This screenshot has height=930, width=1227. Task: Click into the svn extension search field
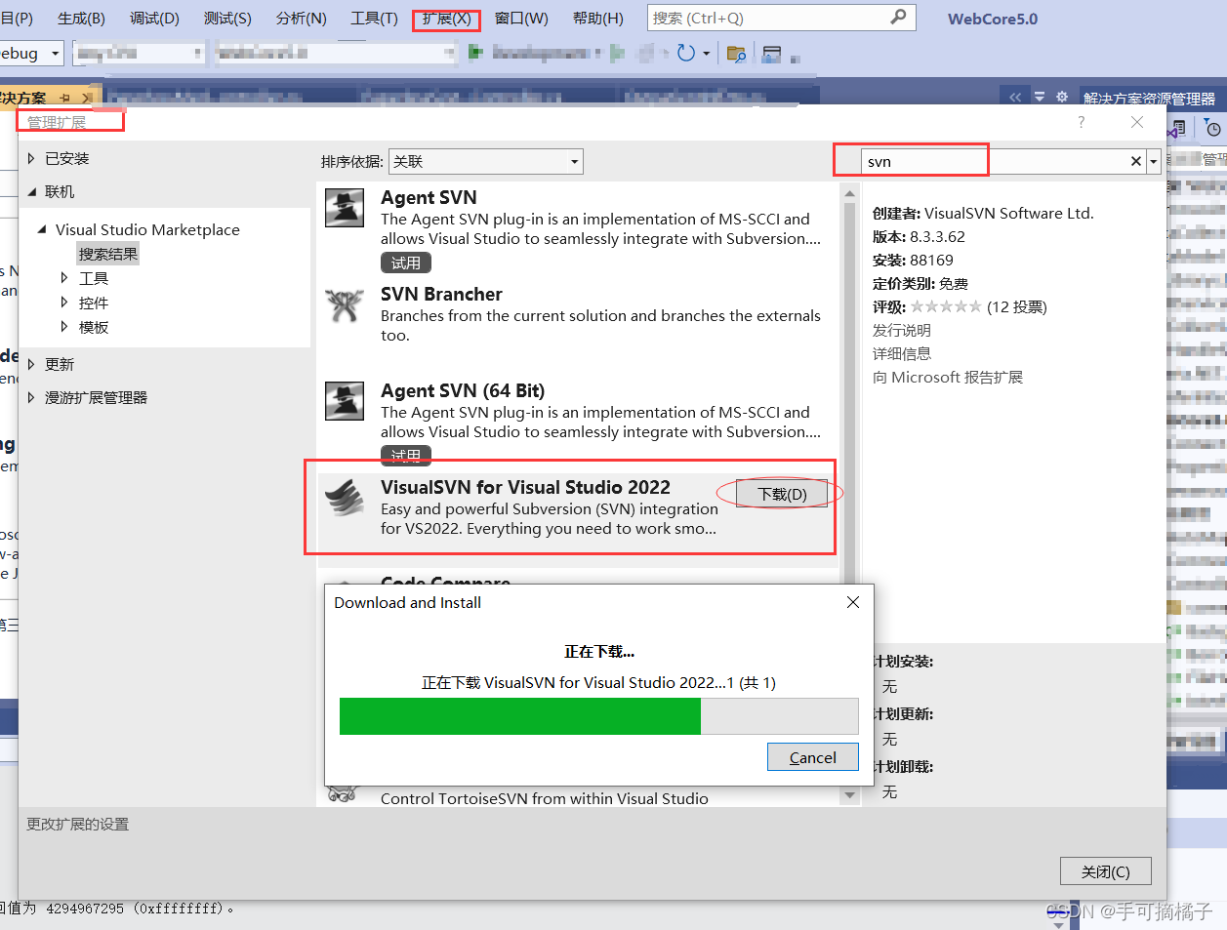coord(994,161)
